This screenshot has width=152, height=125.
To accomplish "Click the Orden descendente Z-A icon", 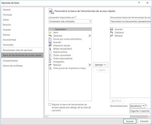I will [x=50, y=58].
